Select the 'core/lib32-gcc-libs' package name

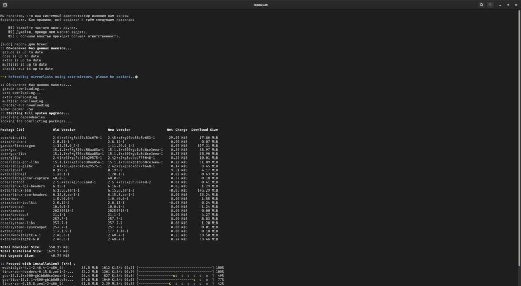[x=19, y=162]
